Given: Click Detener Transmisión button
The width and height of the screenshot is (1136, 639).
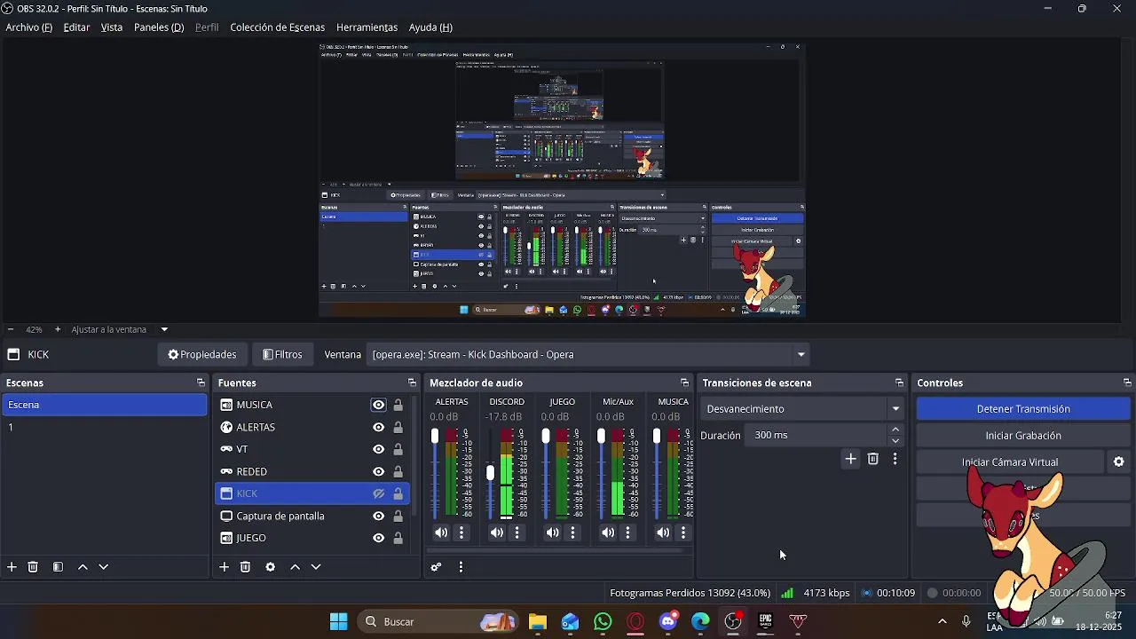Looking at the screenshot, I should point(1023,409).
